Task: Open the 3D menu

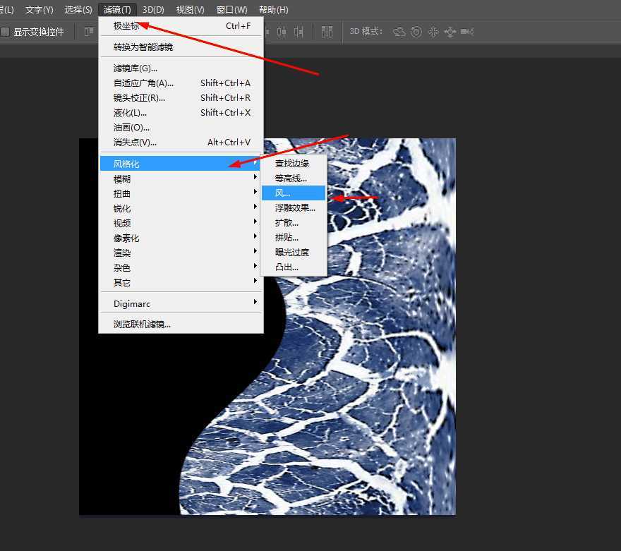Action: click(153, 9)
